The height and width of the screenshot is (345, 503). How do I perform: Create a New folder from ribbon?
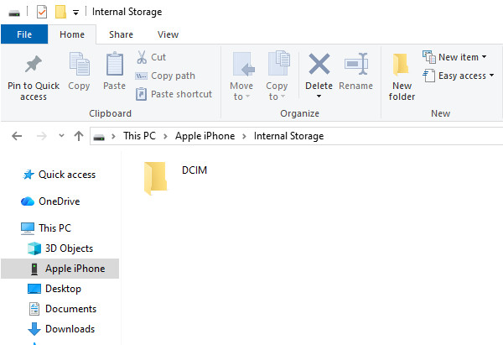point(402,77)
